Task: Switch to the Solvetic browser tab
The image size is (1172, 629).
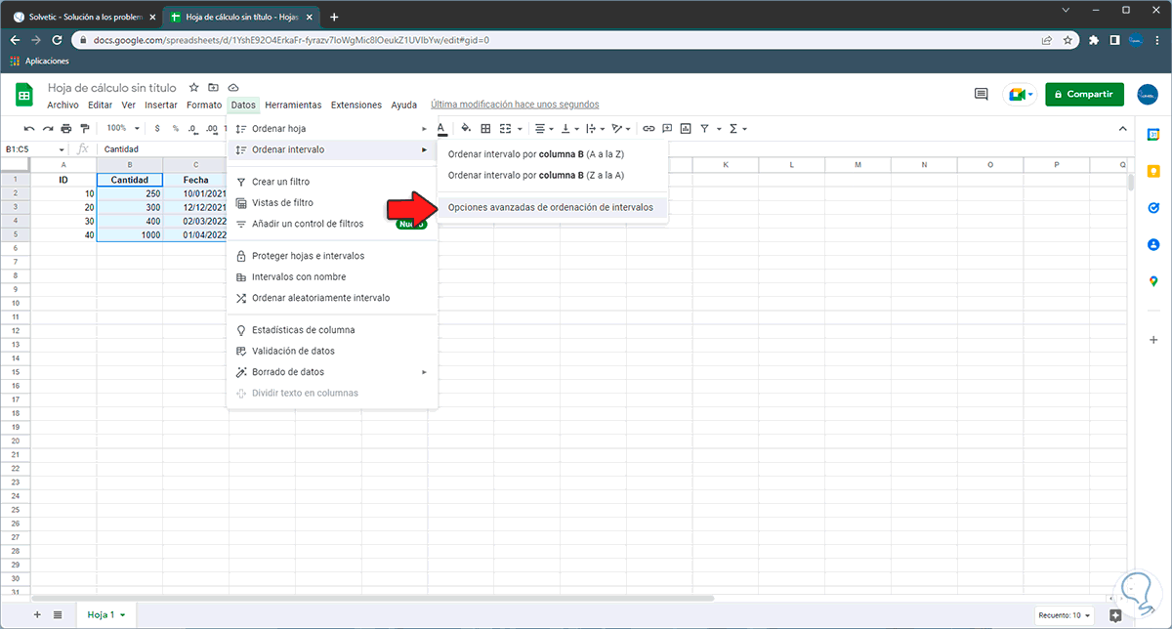Action: click(x=82, y=17)
